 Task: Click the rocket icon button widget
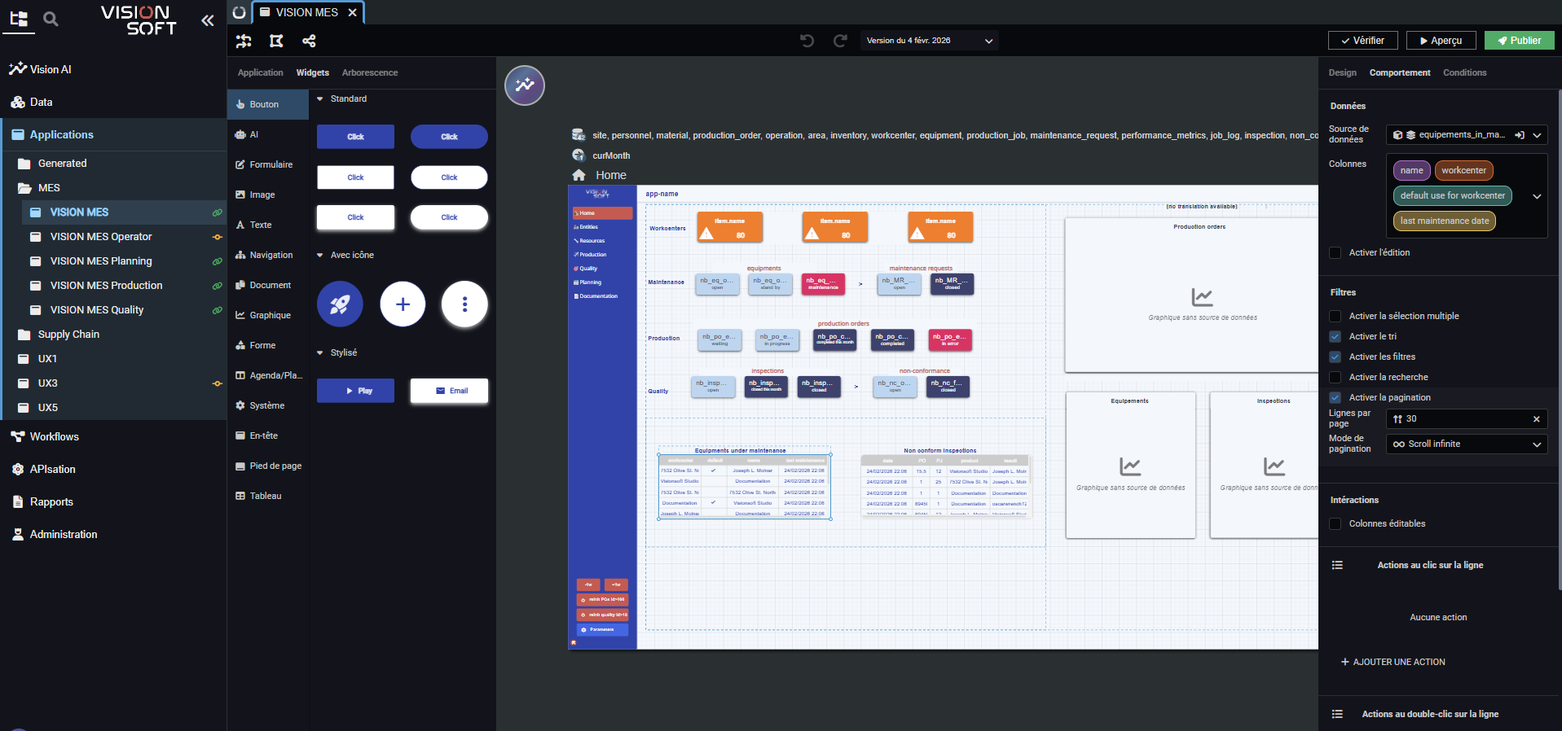point(340,304)
